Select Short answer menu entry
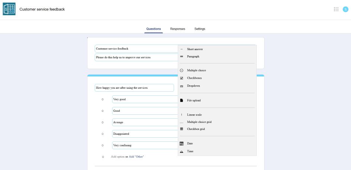The width and height of the screenshot is (351, 170). coord(195,49)
